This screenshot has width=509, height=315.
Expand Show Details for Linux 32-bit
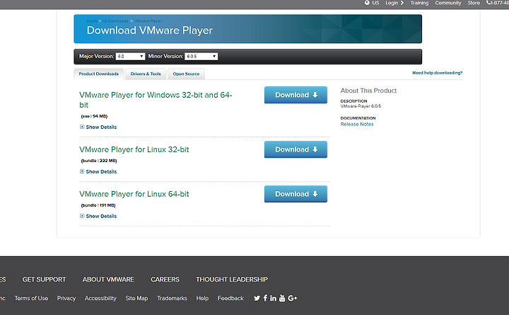[98, 171]
